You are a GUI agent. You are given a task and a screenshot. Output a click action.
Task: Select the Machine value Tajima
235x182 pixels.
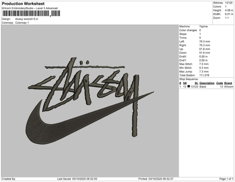click(203, 26)
